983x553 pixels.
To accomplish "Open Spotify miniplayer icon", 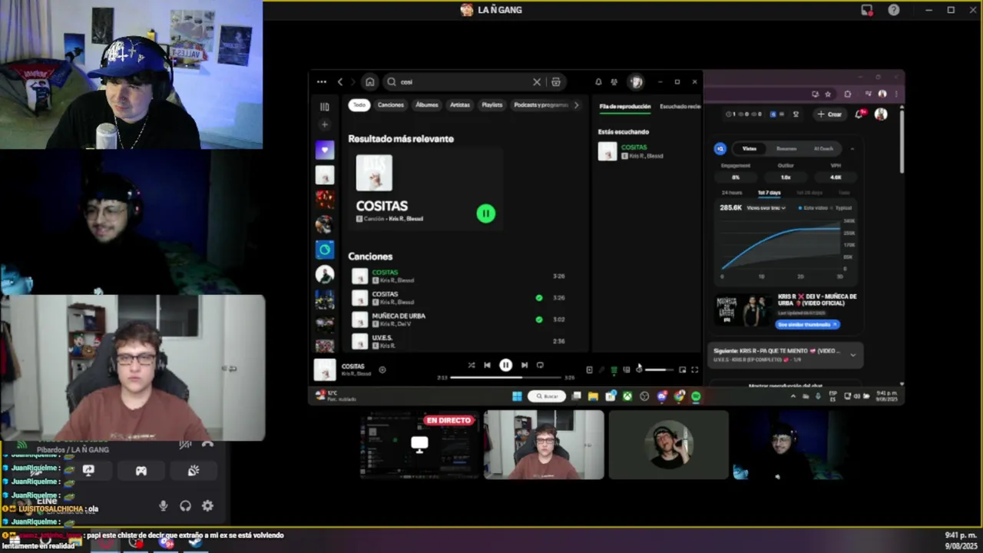I will tap(682, 369).
